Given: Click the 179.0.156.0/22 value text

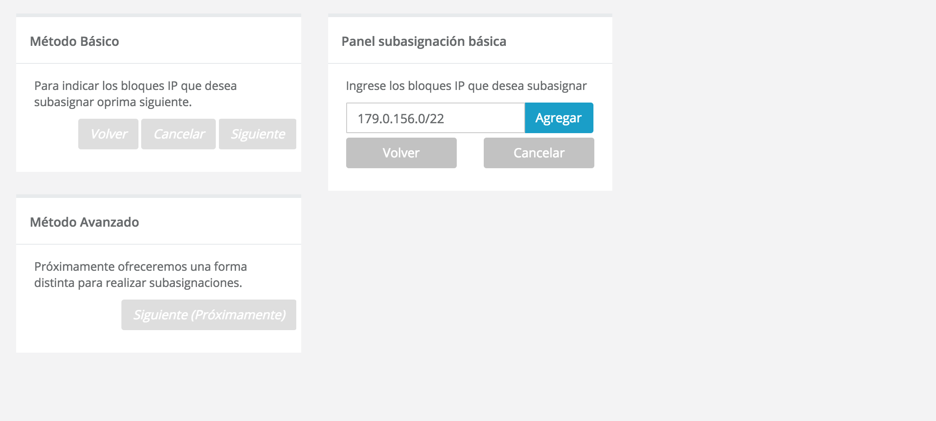Looking at the screenshot, I should tap(401, 119).
